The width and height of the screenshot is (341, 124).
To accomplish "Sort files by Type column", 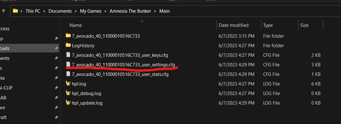I will (x=268, y=25).
